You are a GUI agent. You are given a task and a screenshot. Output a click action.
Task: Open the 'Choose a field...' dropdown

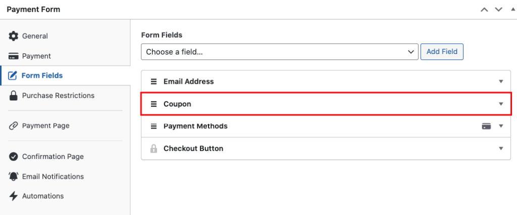(x=280, y=51)
